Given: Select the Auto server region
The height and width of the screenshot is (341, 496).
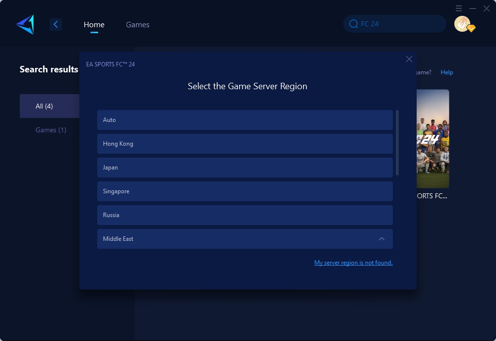Looking at the screenshot, I should (245, 120).
